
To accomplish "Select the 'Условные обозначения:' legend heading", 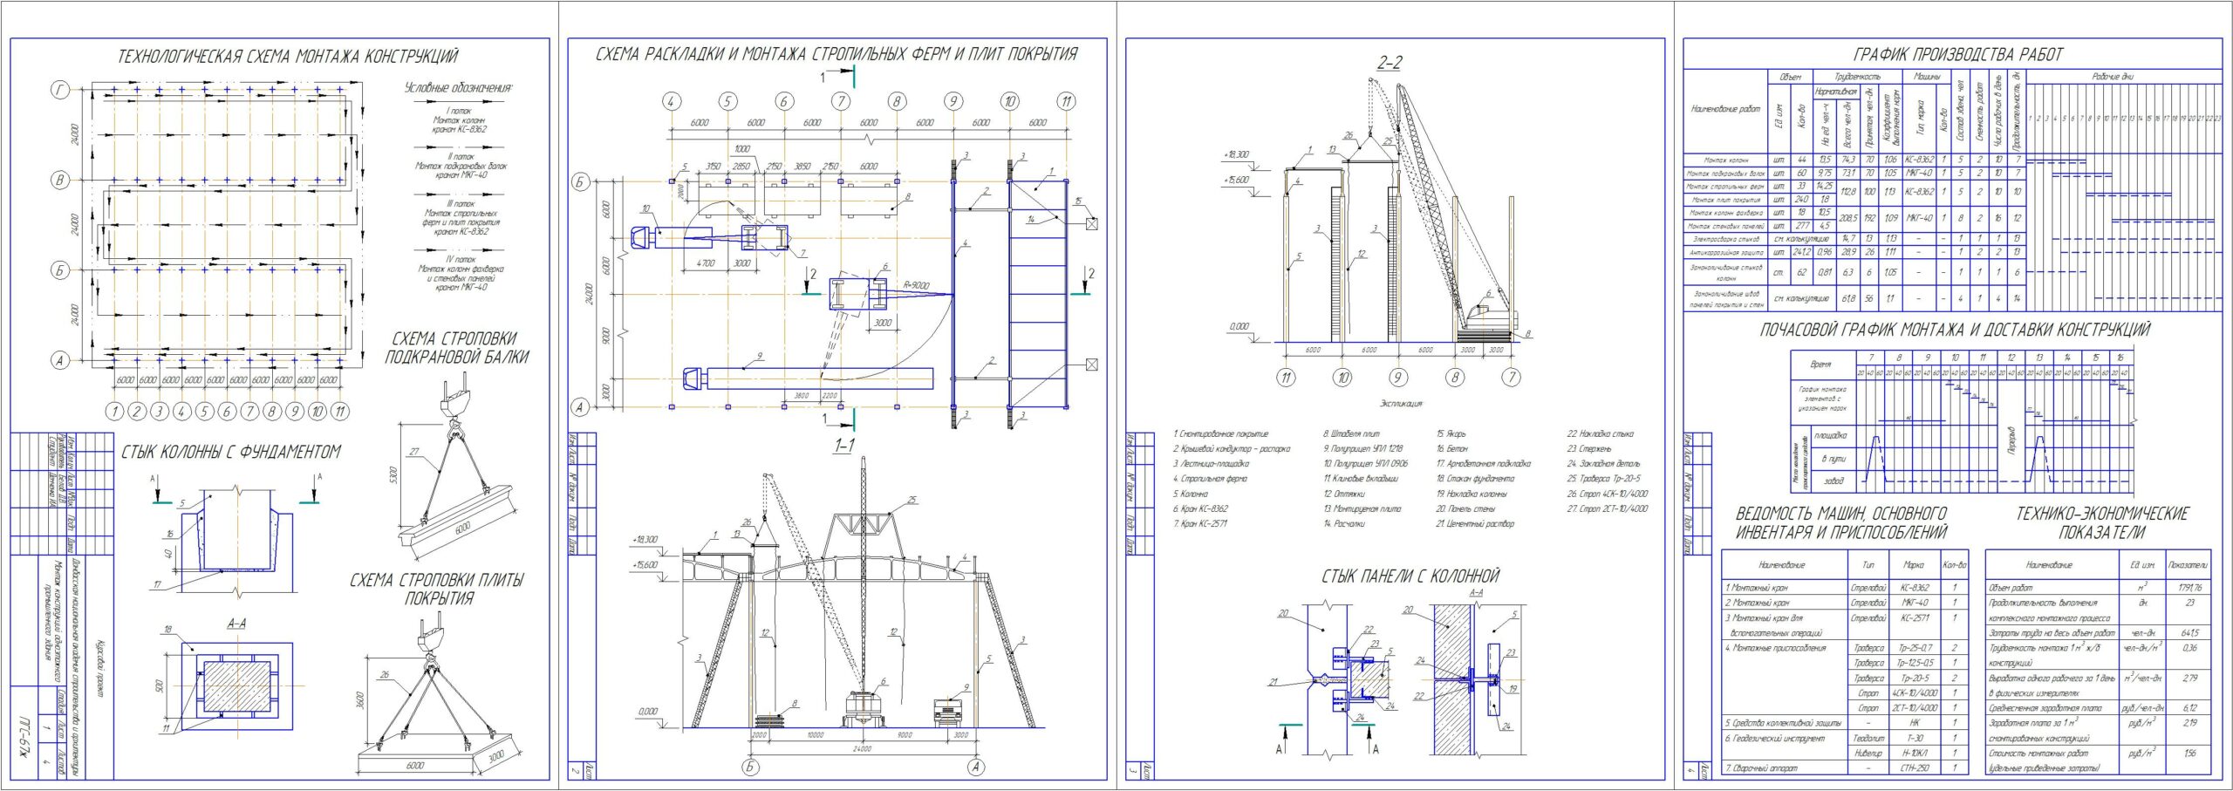I will (x=459, y=88).
